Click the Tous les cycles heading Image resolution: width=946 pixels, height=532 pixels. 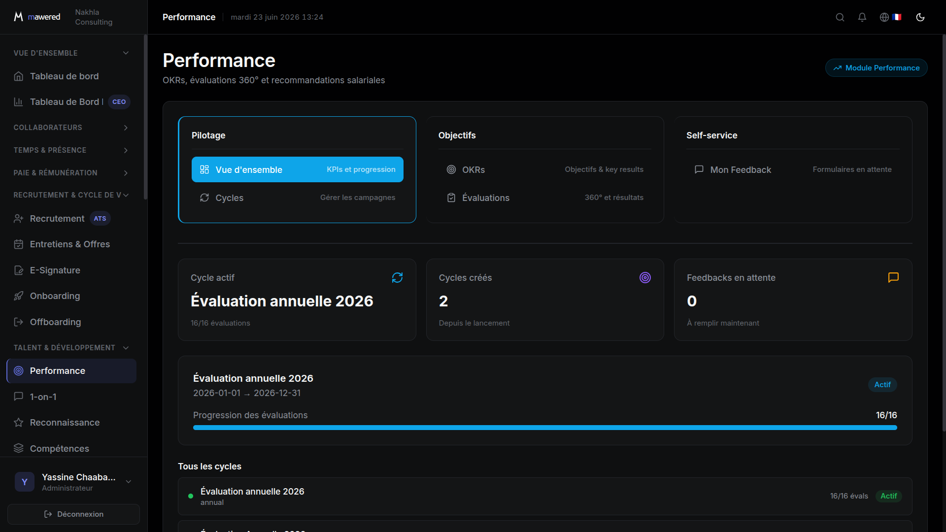pyautogui.click(x=209, y=466)
